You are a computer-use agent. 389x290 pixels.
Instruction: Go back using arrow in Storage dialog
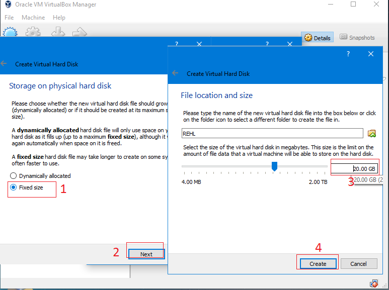tap(4, 63)
